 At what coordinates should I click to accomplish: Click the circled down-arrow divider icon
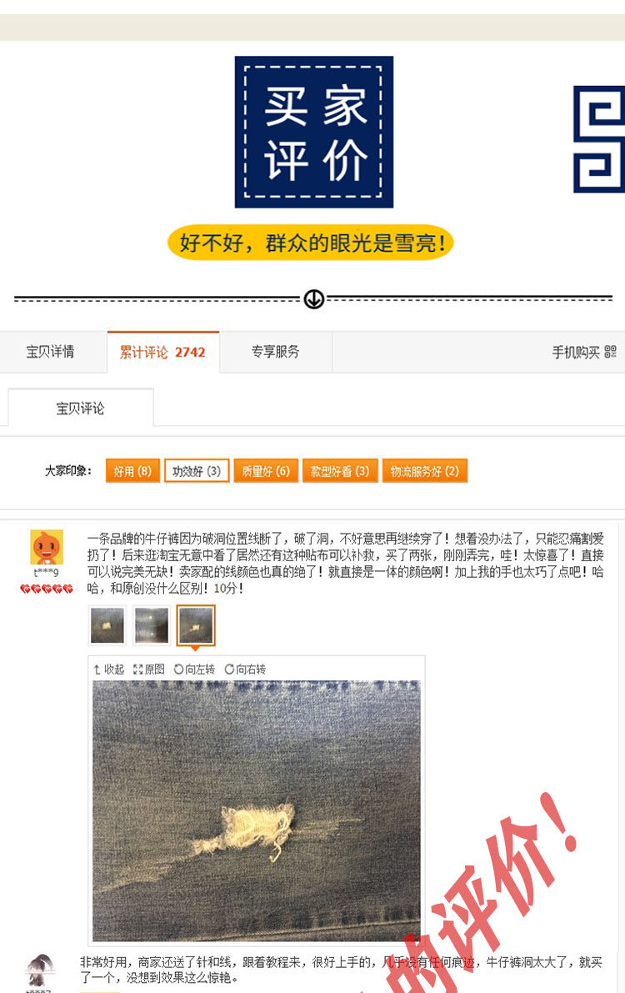coord(314,299)
